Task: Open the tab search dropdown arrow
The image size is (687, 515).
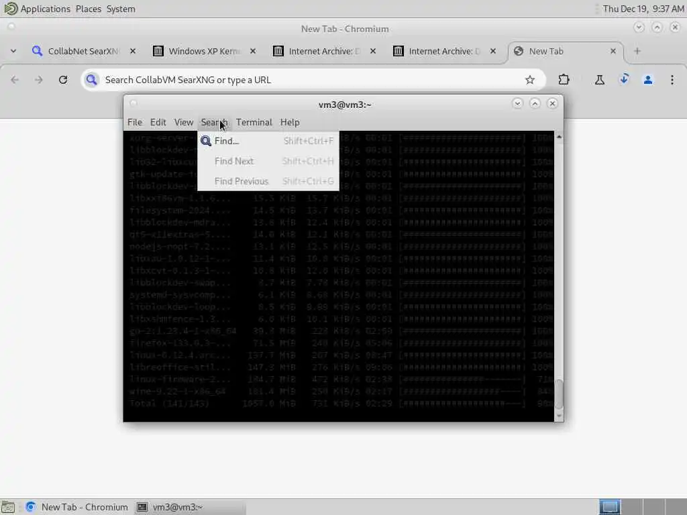Action: 13,51
